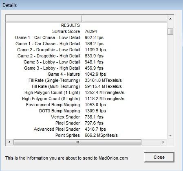Click the Close button
The height and width of the screenshot is (171, 183).
(x=159, y=157)
